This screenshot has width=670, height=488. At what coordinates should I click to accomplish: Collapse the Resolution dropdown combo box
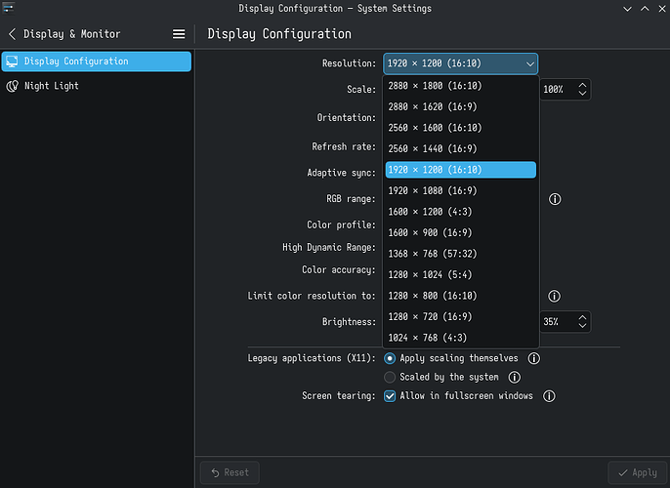pos(460,63)
